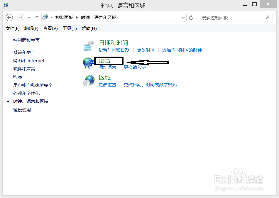
Task: Click the 语言 globe letter icon
Action: click(88, 63)
